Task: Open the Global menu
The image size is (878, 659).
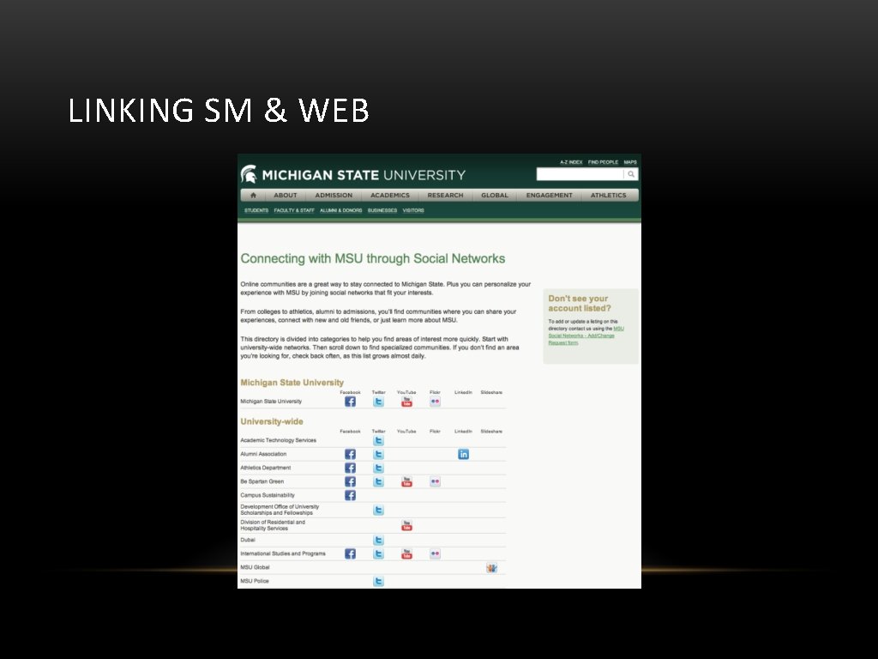Action: pos(495,195)
